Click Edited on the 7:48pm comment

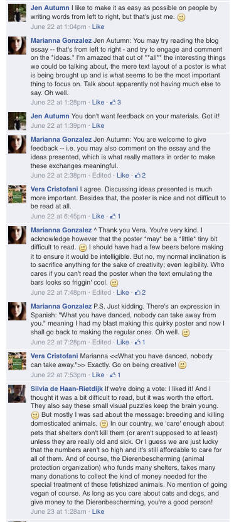(101, 292)
